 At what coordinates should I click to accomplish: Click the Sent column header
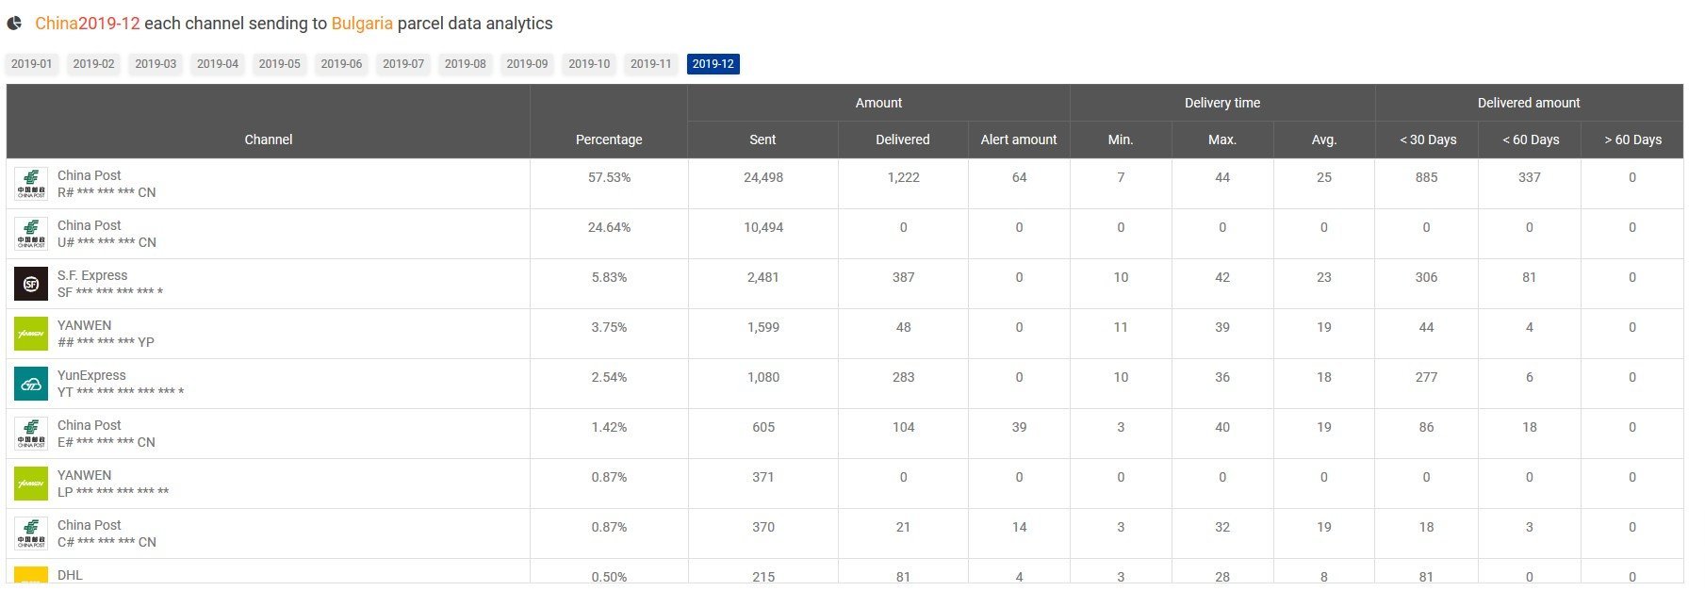coord(762,140)
